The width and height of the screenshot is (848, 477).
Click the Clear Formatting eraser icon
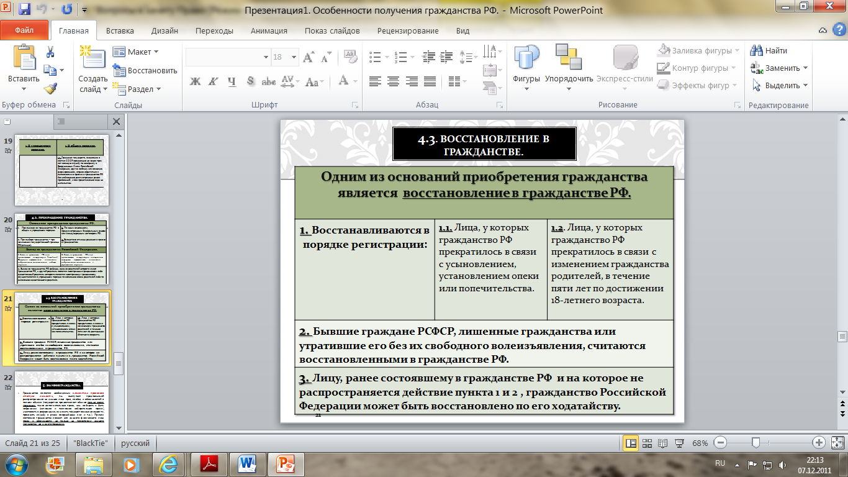tap(350, 57)
